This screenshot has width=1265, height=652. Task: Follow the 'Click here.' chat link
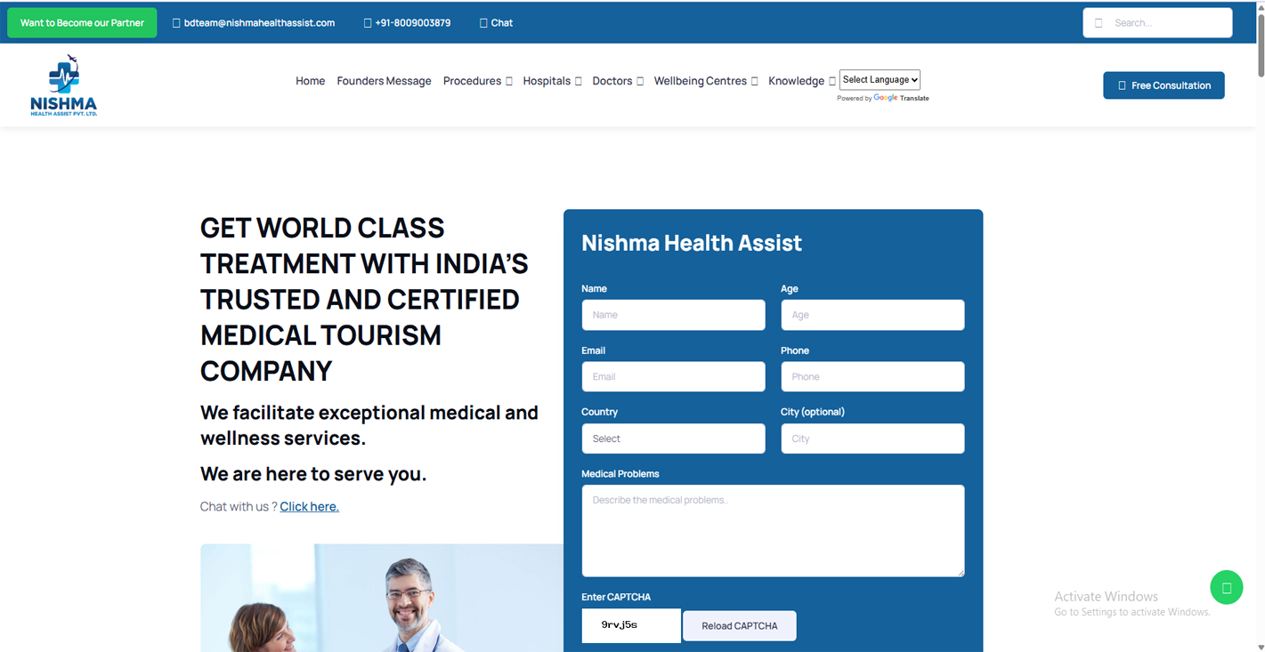pyautogui.click(x=309, y=506)
